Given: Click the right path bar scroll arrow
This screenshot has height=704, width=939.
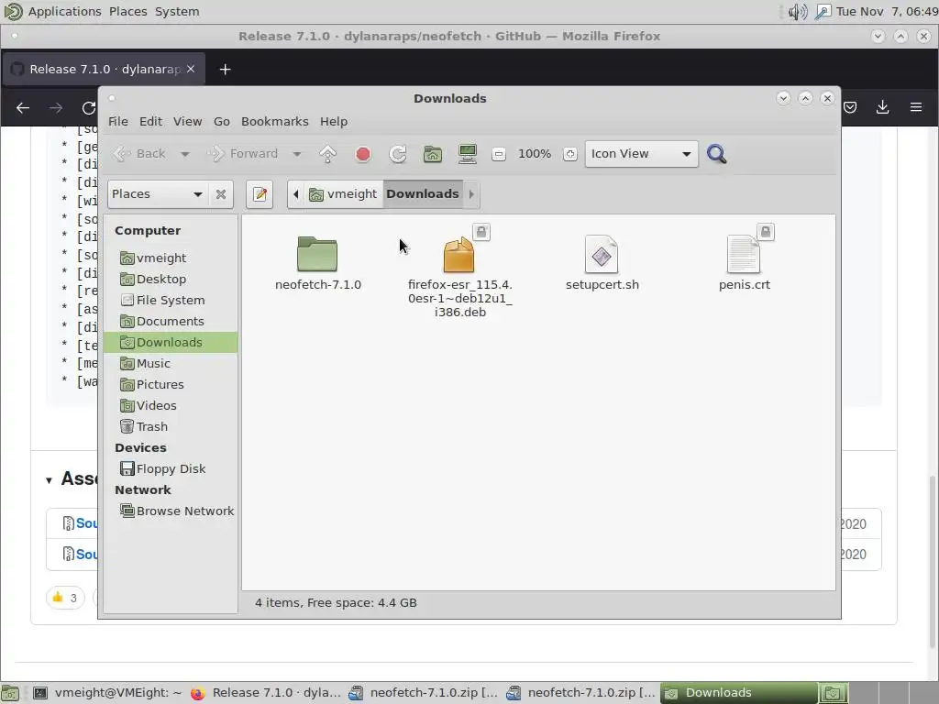Looking at the screenshot, I should [471, 194].
